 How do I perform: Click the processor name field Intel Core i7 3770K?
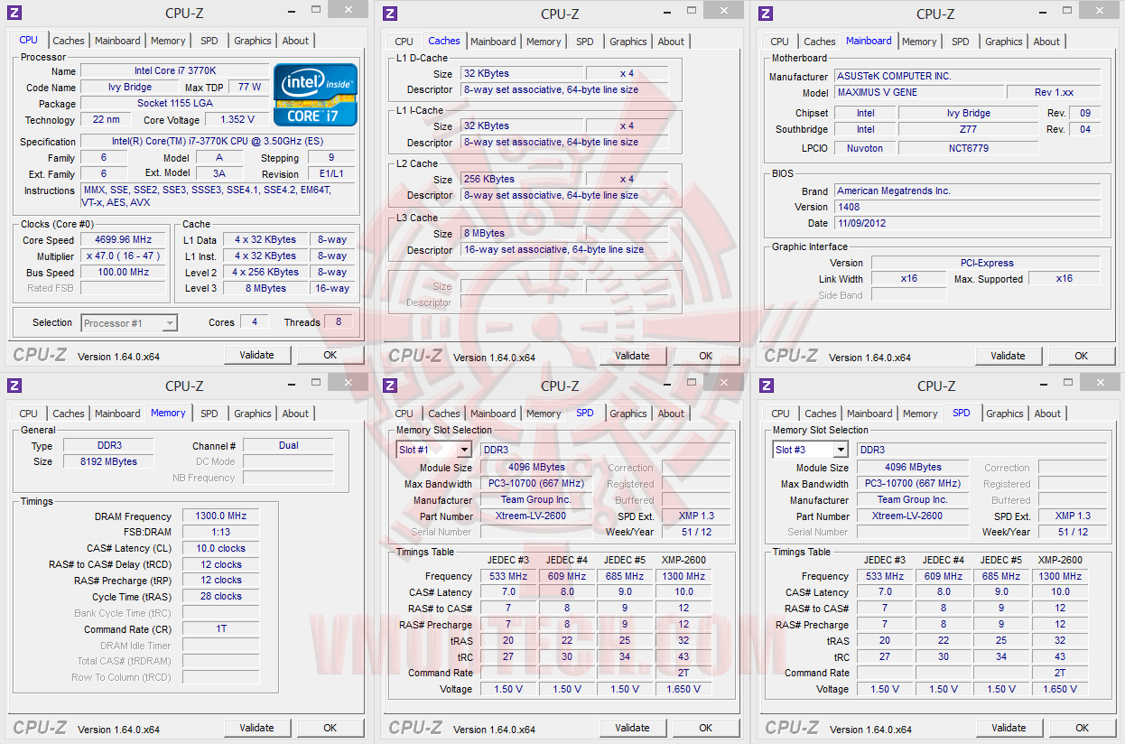[174, 70]
